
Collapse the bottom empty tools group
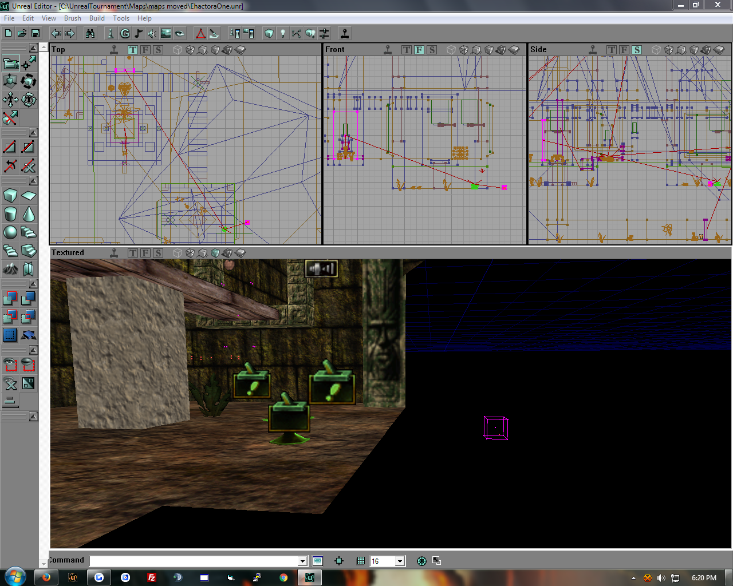(33, 416)
